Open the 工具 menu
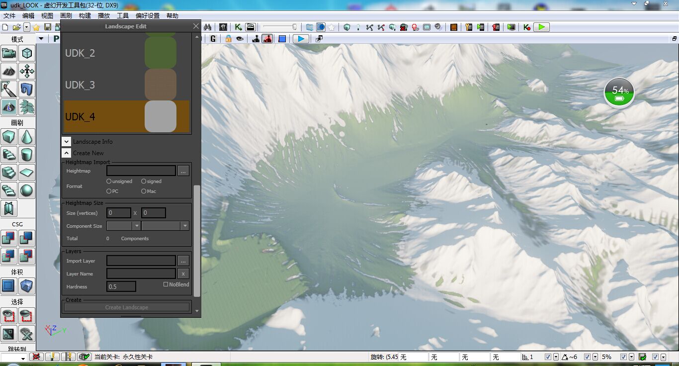This screenshot has height=366, width=679. [123, 16]
